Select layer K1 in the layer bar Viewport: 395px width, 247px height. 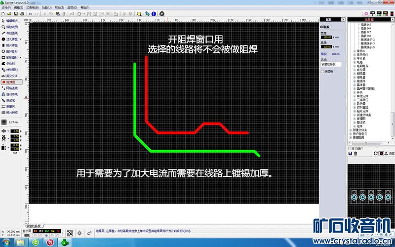(35, 231)
